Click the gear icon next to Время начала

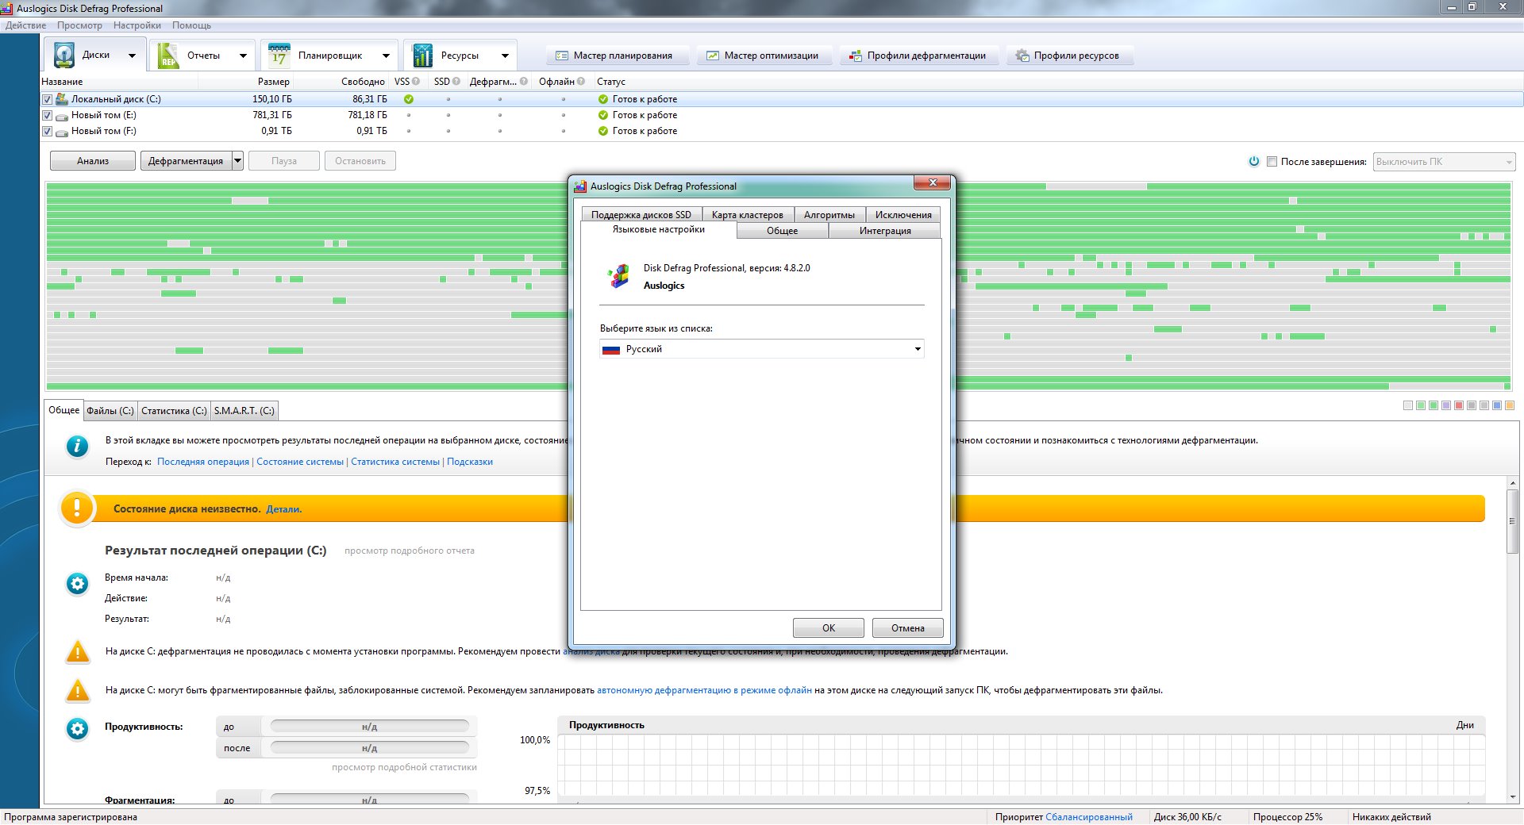tap(78, 585)
